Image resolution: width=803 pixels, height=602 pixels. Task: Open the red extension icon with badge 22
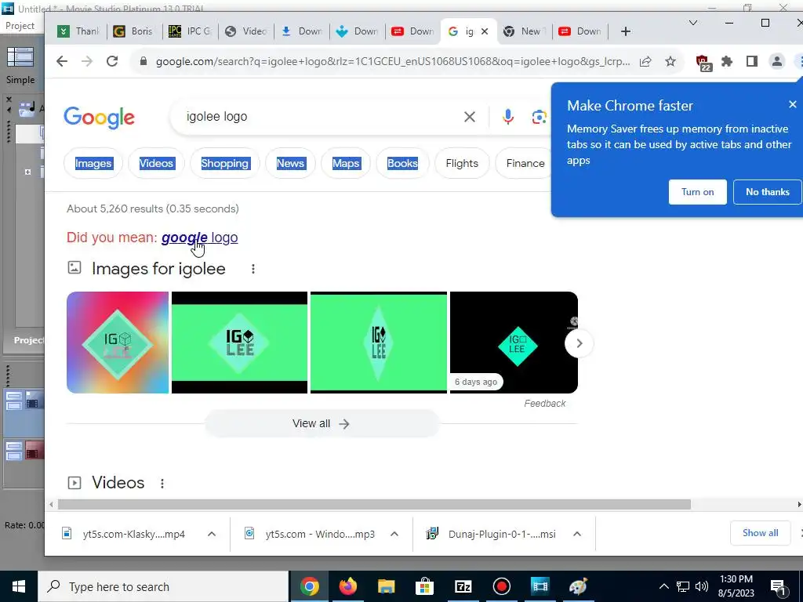tap(704, 63)
